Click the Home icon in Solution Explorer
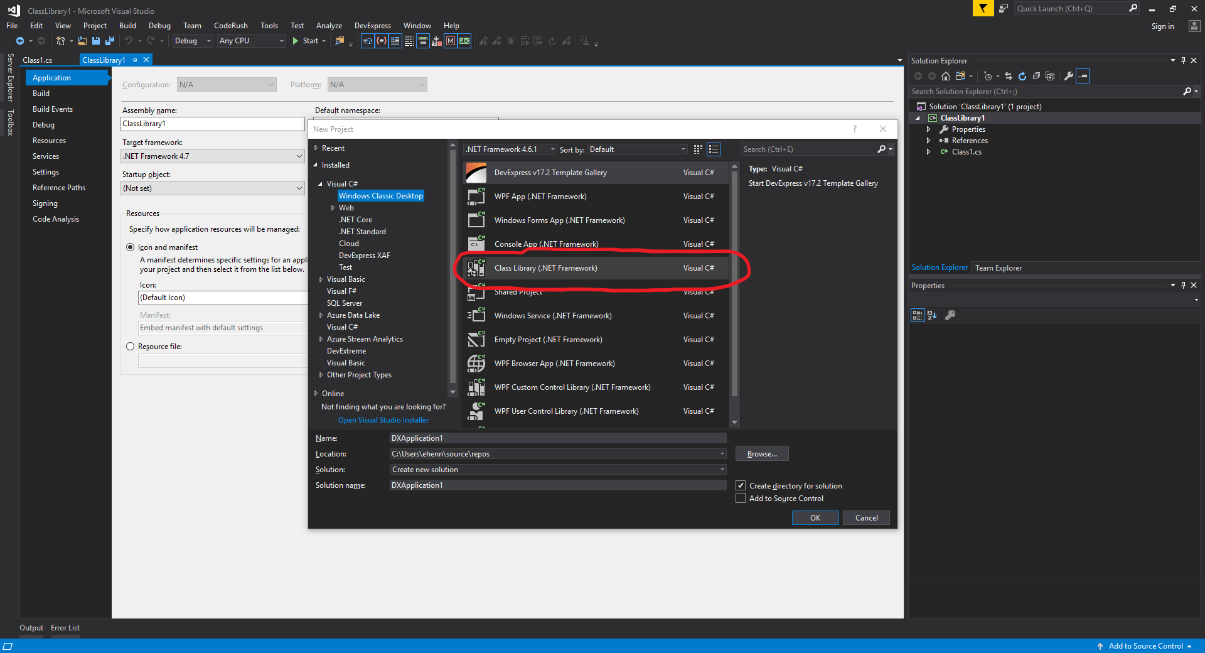The width and height of the screenshot is (1205, 653). tap(946, 76)
